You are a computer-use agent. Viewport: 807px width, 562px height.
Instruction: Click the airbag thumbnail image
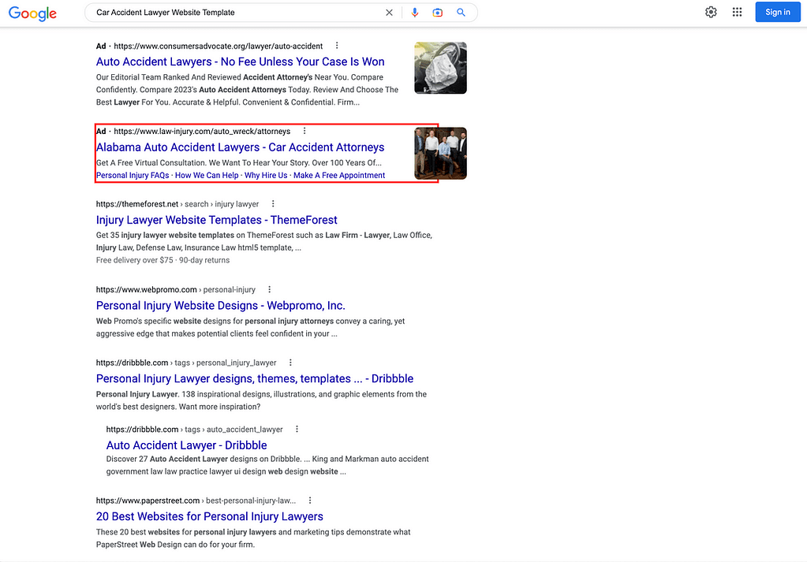440,68
